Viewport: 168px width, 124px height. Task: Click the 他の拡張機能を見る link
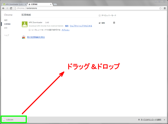tap(36, 37)
